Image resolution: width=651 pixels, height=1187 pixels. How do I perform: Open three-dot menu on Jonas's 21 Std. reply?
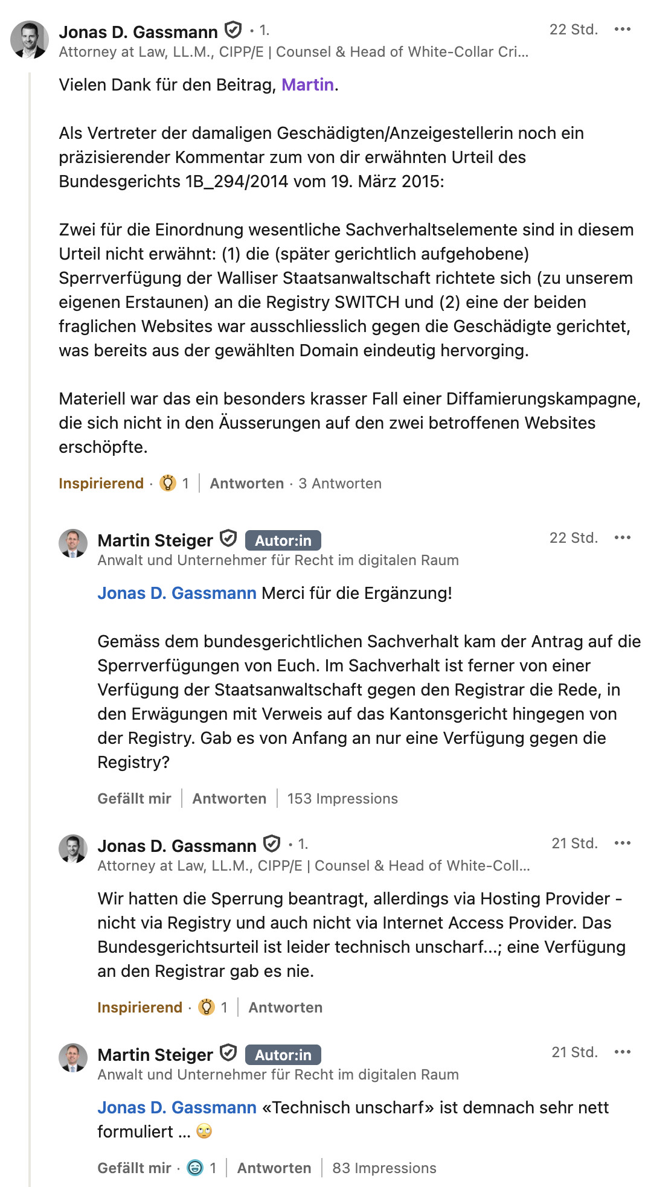(622, 843)
